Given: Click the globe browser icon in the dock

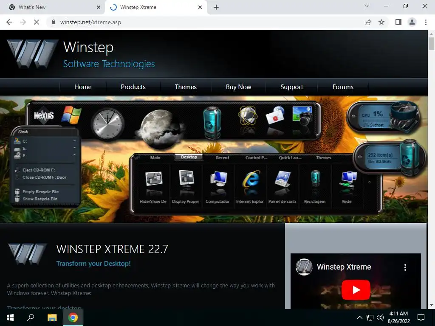Looking at the screenshot, I should pos(248,116).
